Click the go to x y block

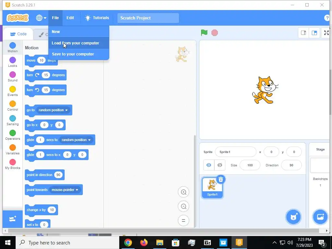tap(45, 125)
